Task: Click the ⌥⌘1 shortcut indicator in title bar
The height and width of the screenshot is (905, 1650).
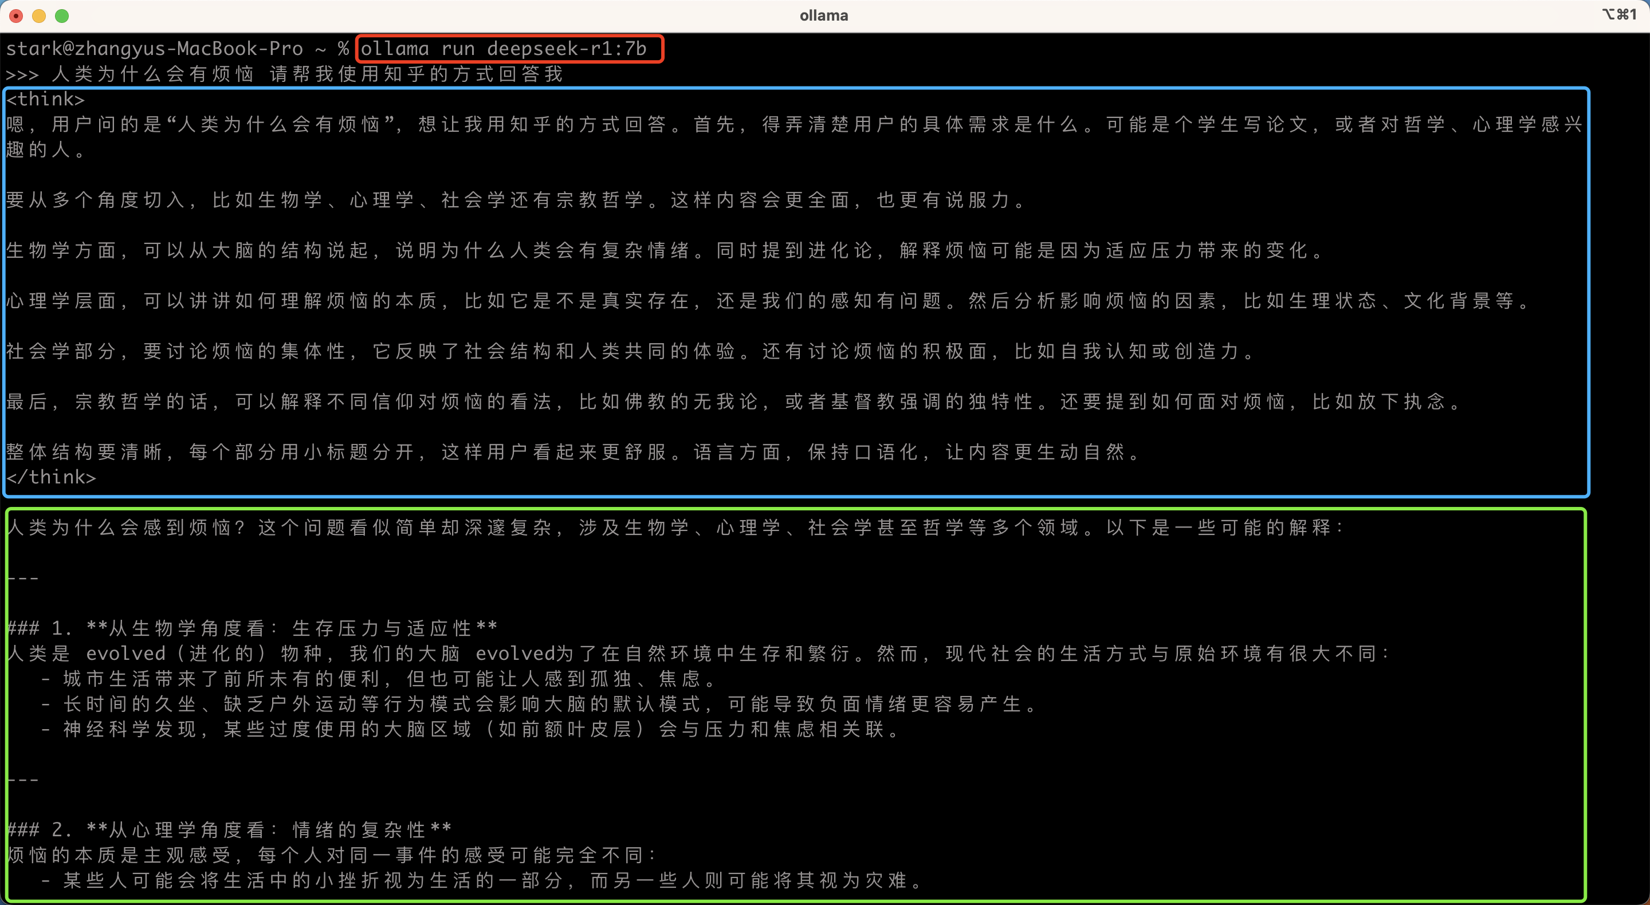Action: click(1619, 15)
